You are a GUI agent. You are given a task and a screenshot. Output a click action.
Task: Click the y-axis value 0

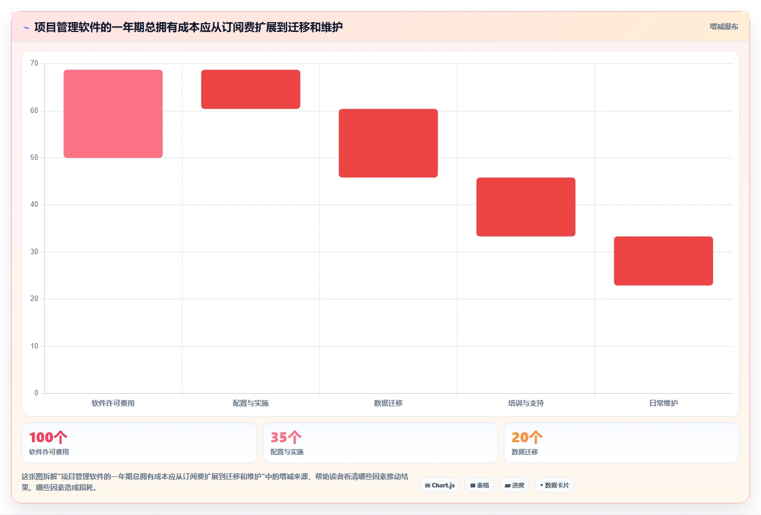click(x=36, y=393)
